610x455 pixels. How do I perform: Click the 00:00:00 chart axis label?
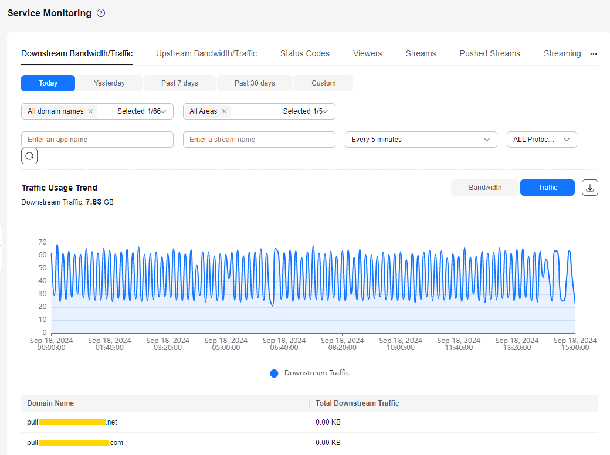(52, 344)
